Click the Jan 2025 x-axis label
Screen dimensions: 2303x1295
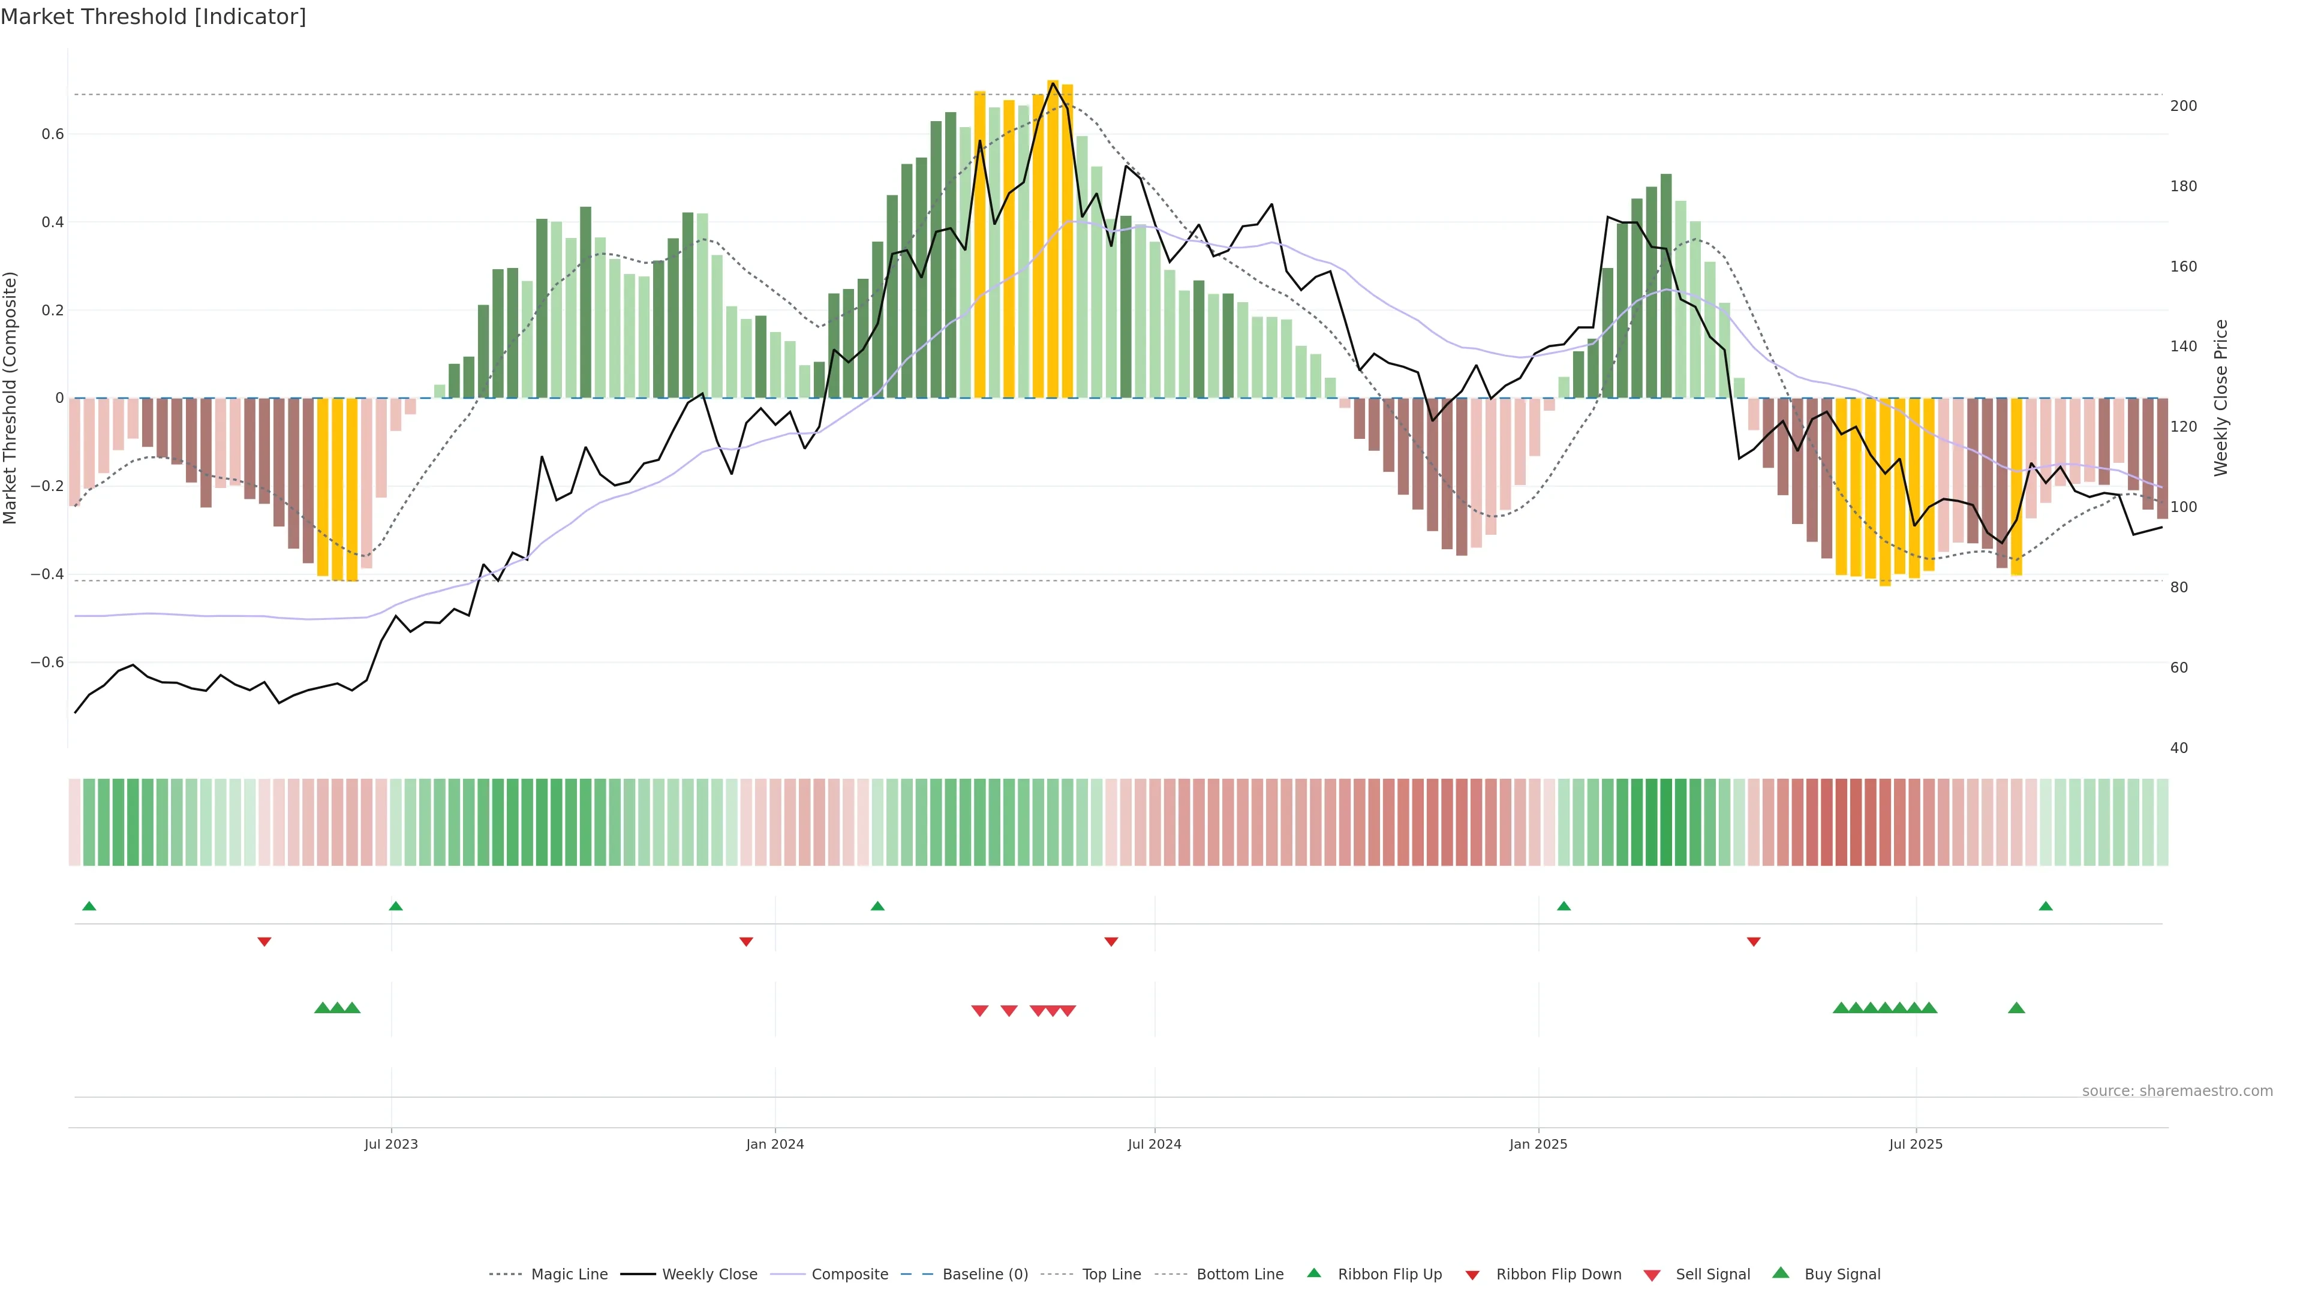[x=1538, y=1144]
